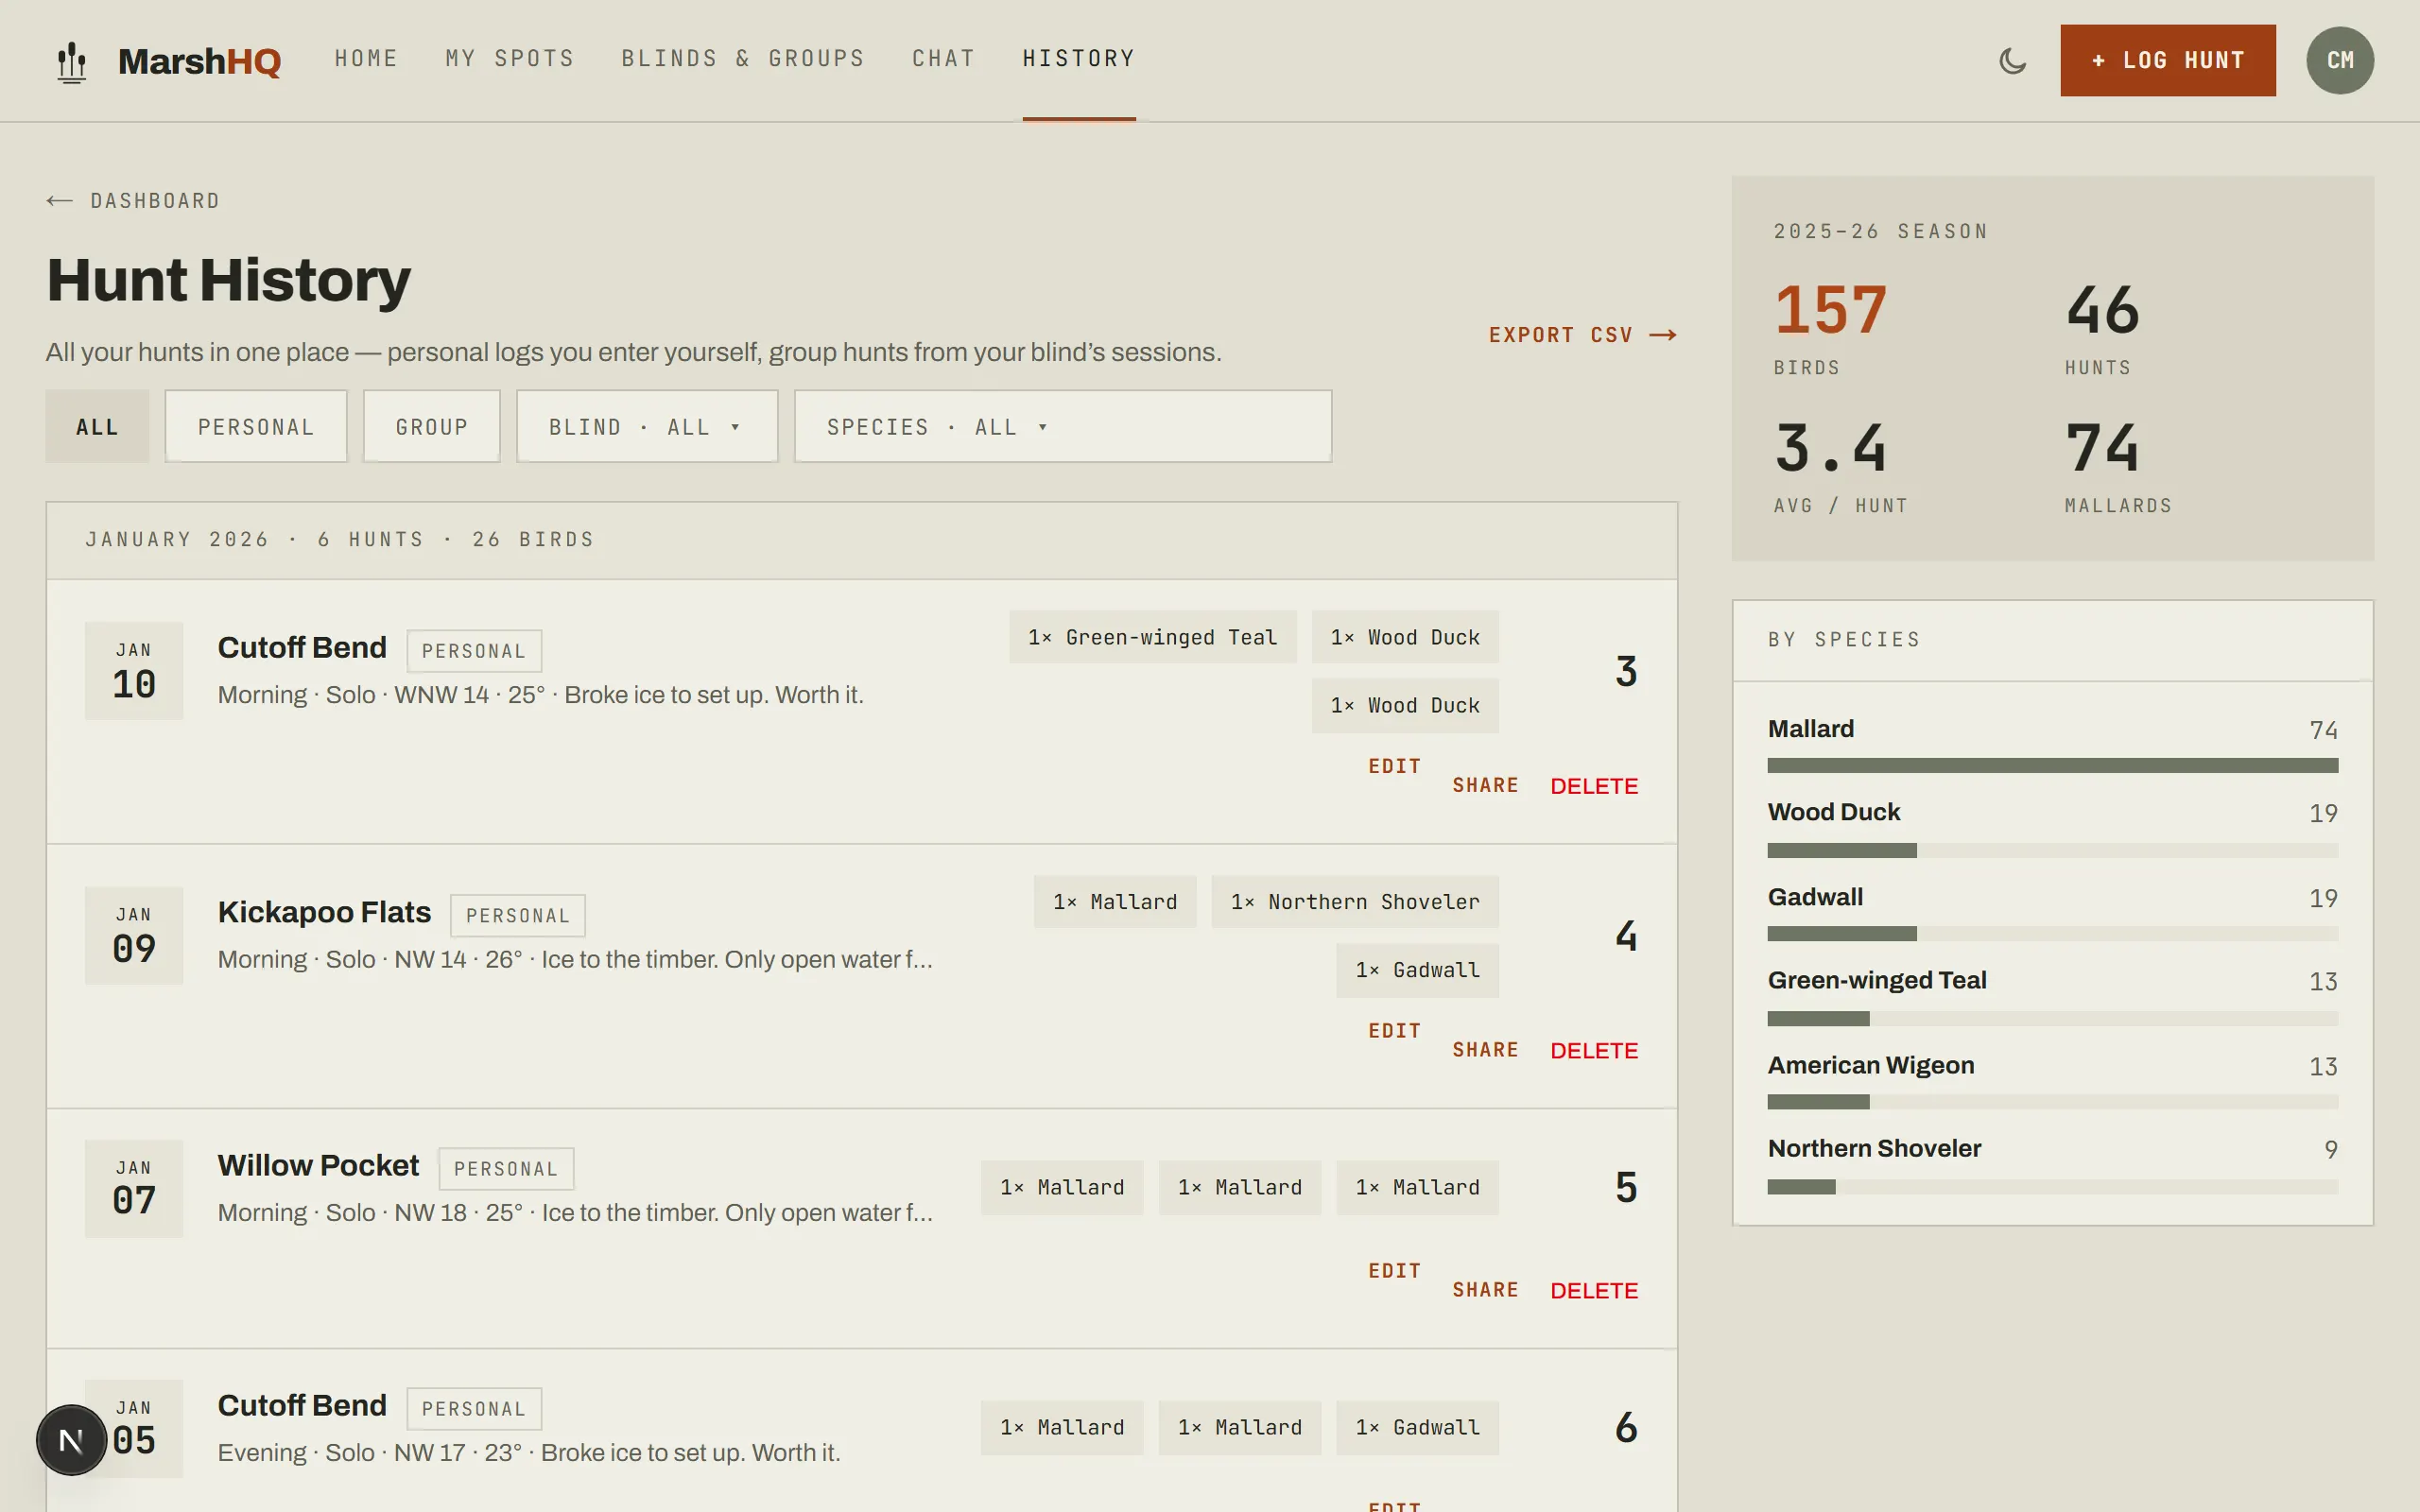
Task: Click the Northern Shoveler progress bar
Action: click(x=2052, y=1186)
